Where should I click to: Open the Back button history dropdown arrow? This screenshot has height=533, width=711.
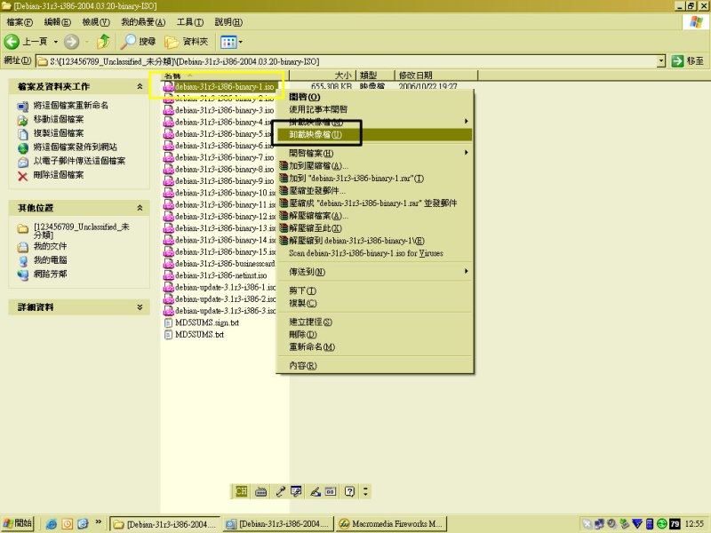click(x=56, y=42)
